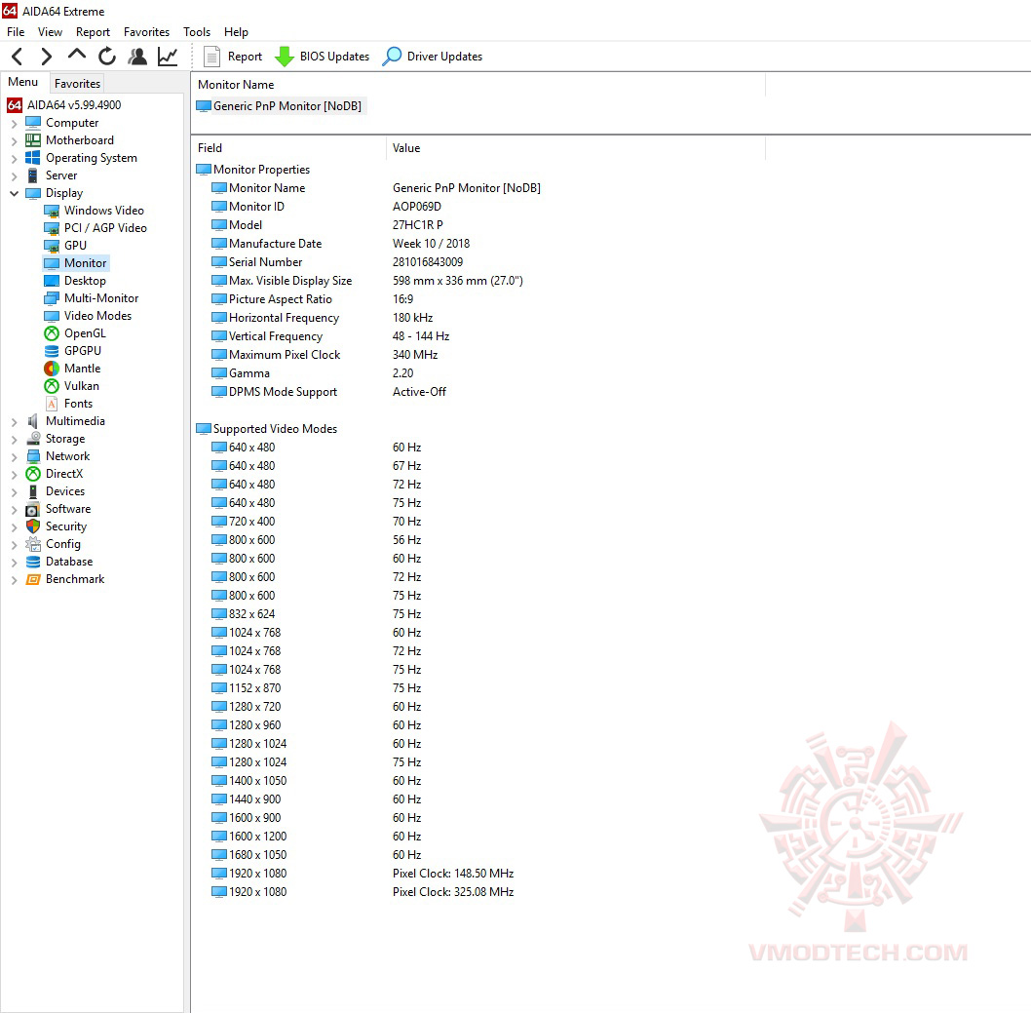Image resolution: width=1031 pixels, height=1013 pixels.
Task: Select the 1152 x 870 video mode row
Action: click(x=480, y=688)
